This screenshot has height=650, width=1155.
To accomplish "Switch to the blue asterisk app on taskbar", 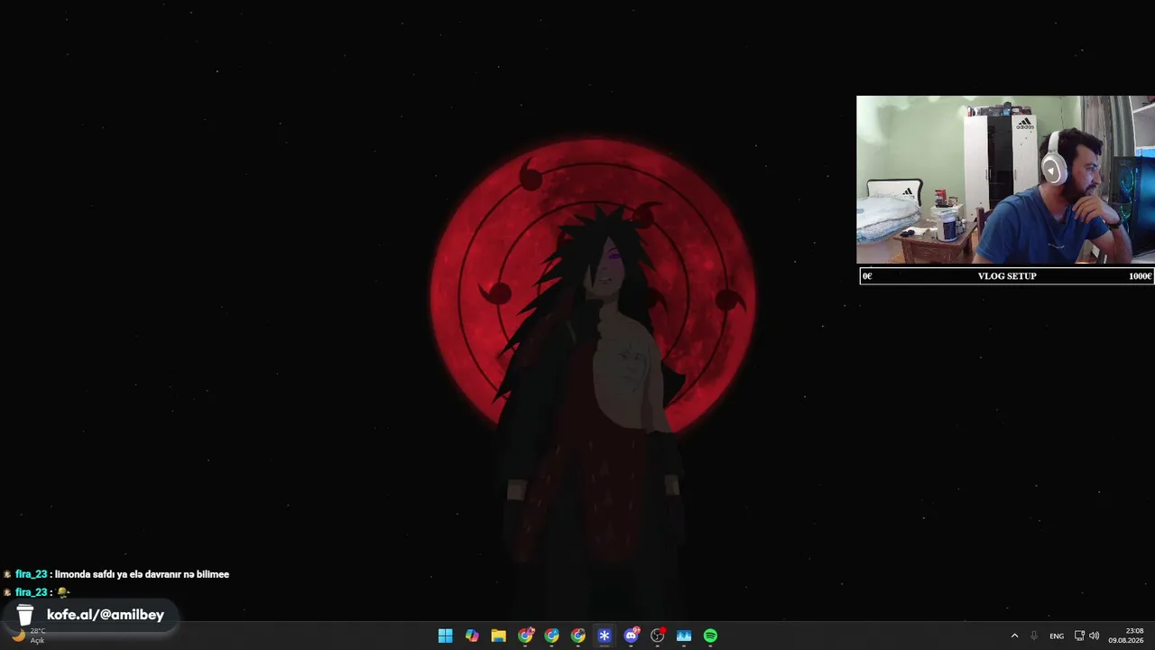I will click(605, 636).
